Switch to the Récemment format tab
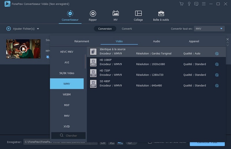Image resolution: width=231 pixels, height=149 pixels. [x=82, y=41]
